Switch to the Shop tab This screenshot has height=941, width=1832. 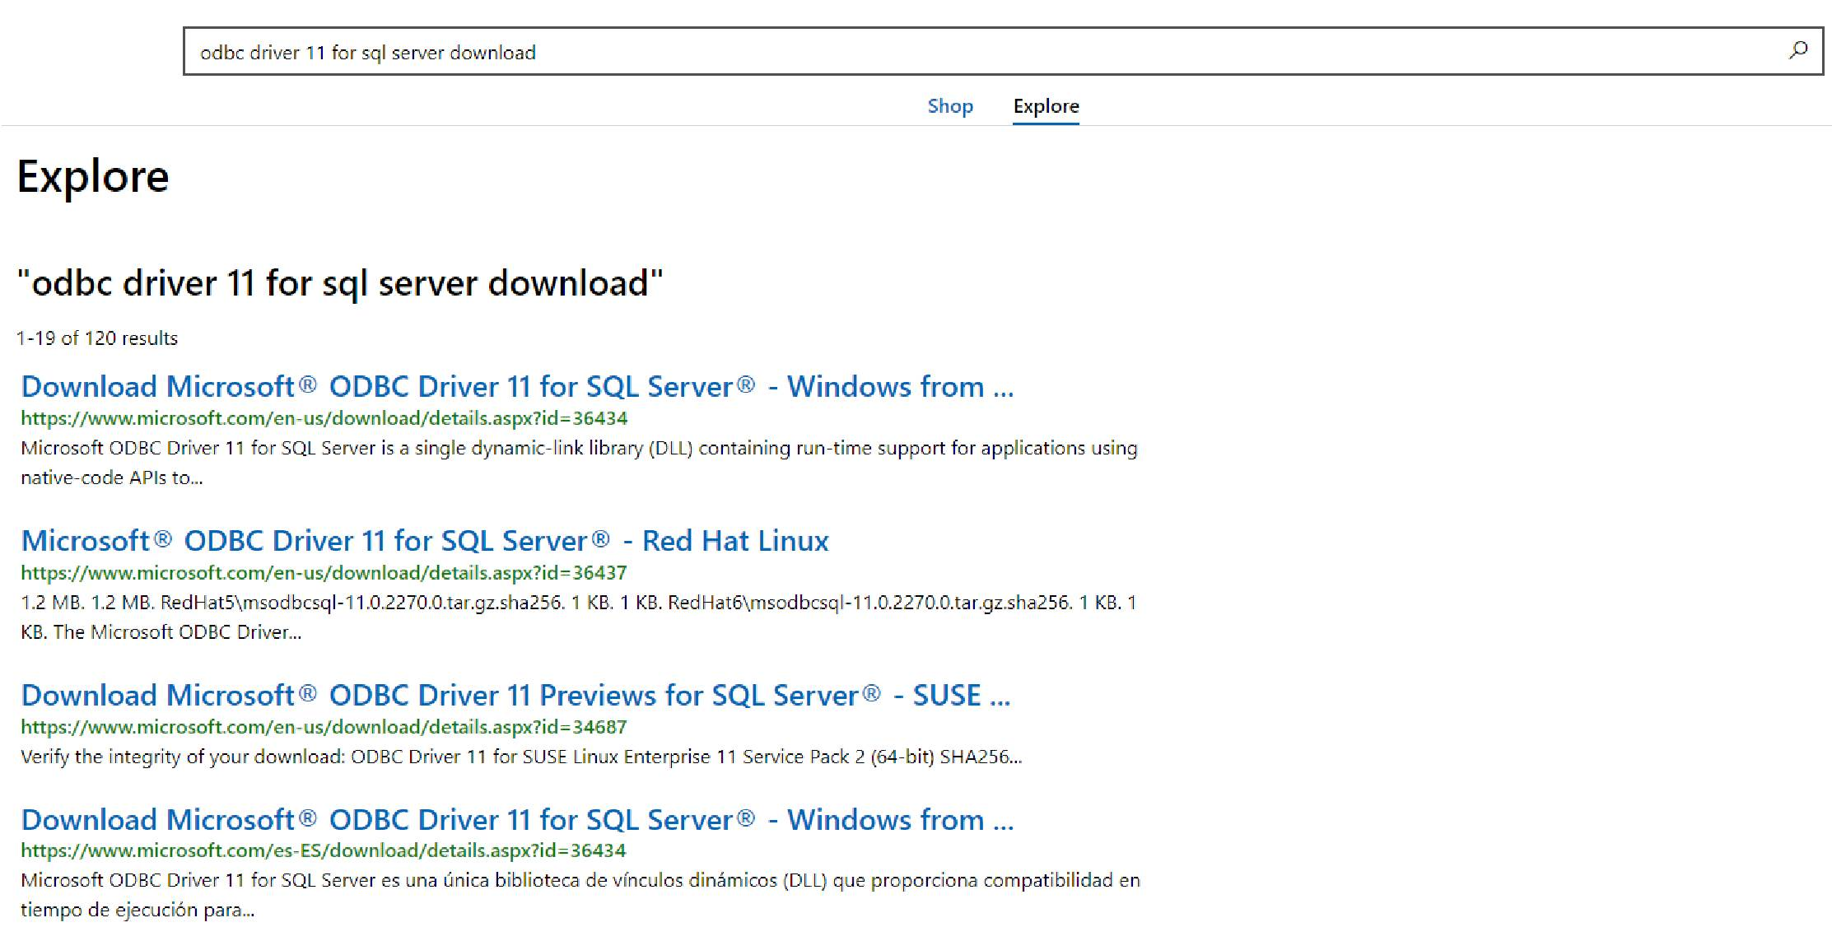(x=949, y=105)
